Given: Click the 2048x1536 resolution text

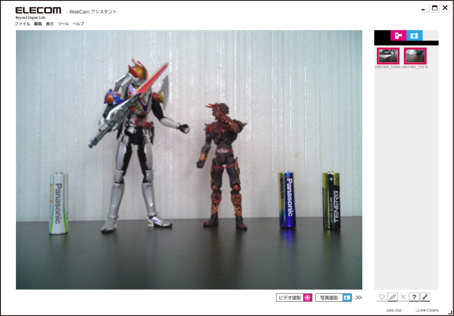Looking at the screenshot, I should coord(394,311).
